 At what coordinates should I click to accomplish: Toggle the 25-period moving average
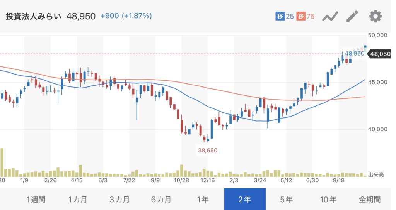(285, 17)
